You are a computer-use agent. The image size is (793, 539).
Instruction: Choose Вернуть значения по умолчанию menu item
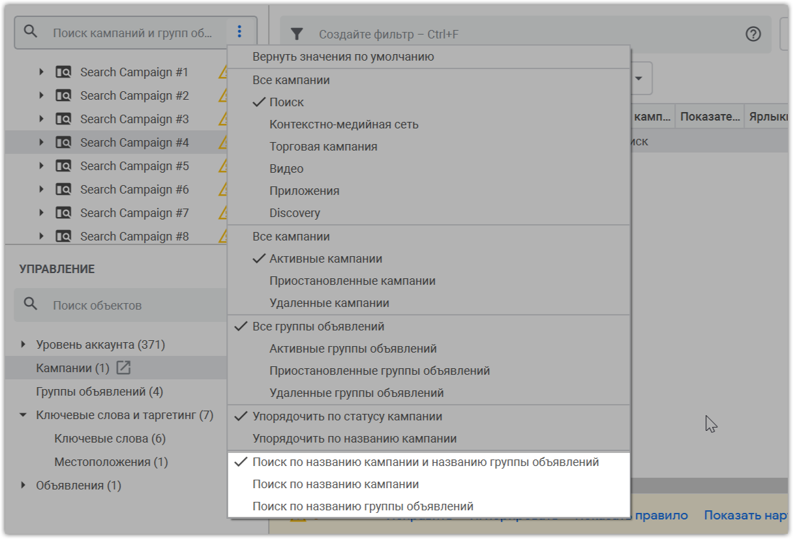point(343,57)
